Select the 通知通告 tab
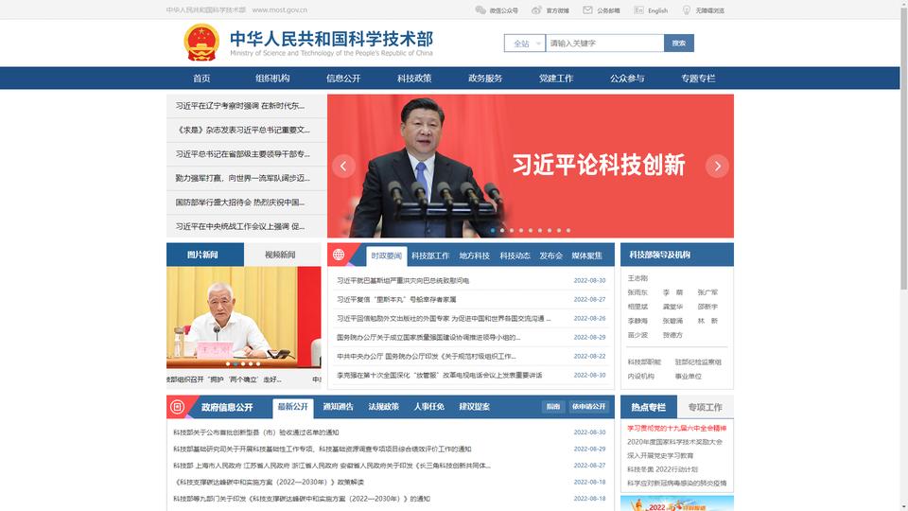 click(339, 407)
